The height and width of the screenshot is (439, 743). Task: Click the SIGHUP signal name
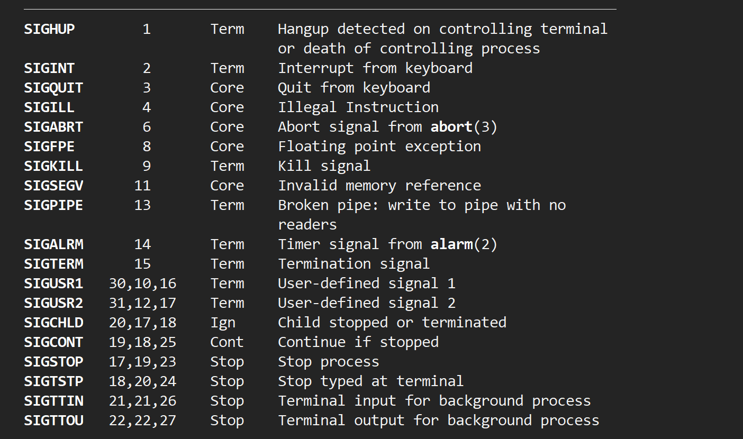click(x=49, y=29)
